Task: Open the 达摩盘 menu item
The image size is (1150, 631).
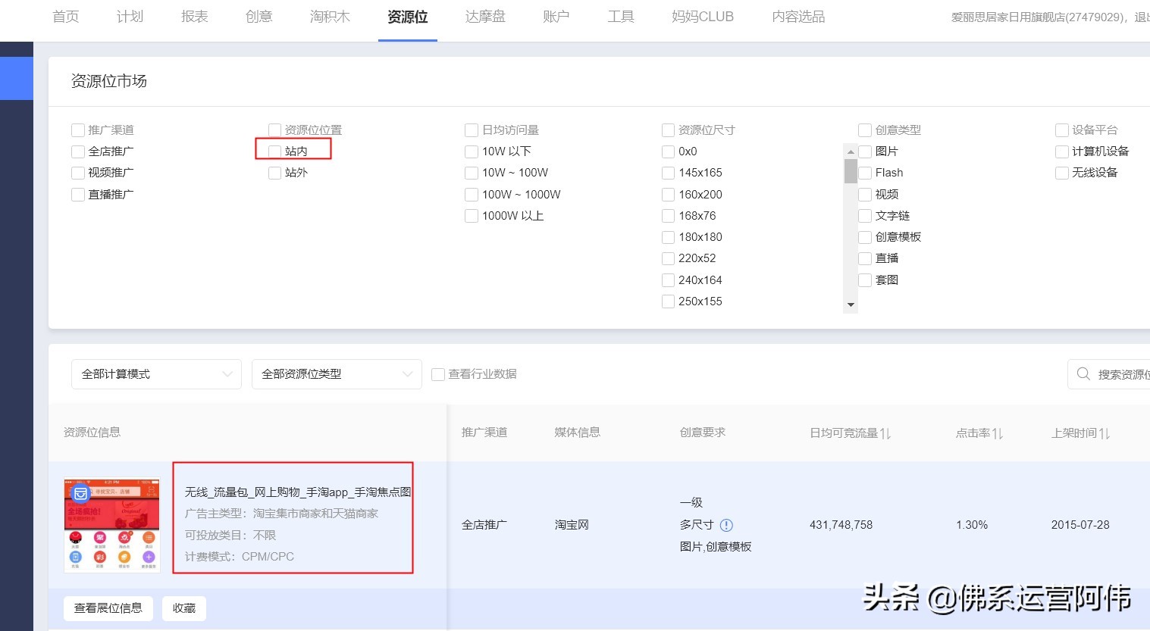Action: (x=484, y=16)
